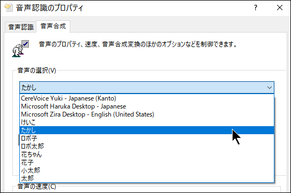Switch to the 音声認識 tab
This screenshot has height=193, width=291.
pyautogui.click(x=20, y=27)
